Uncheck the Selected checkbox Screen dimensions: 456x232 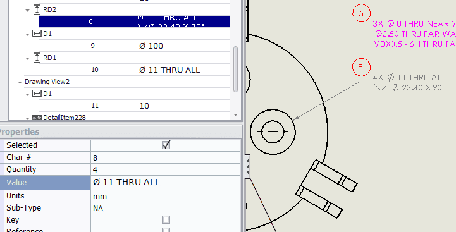point(166,145)
